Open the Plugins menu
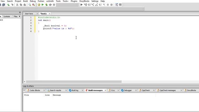The height and width of the screenshot is (112, 199). coord(74,1)
